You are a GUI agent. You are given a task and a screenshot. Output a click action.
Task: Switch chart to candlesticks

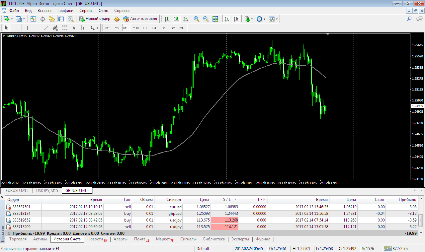pyautogui.click(x=176, y=19)
